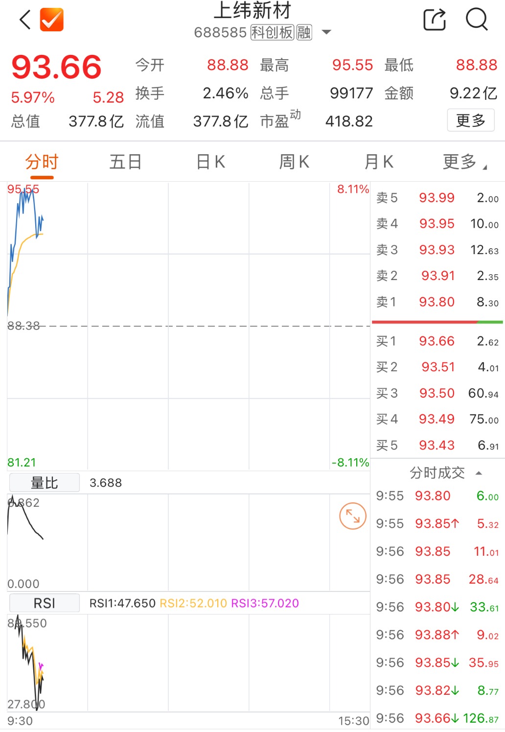
Task: Tap the 科创板 board badge
Action: pos(272,33)
